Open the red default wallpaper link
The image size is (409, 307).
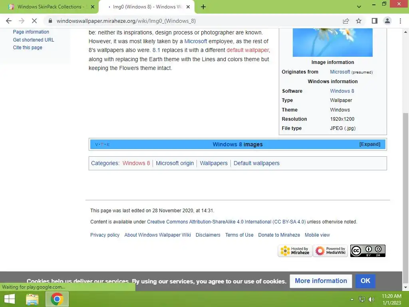click(248, 50)
